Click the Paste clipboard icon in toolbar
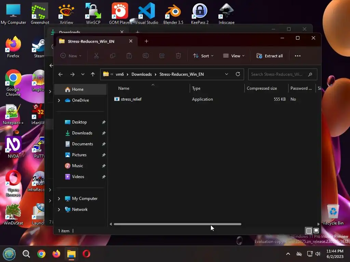Screen dimensions: 350x262 (129, 56)
